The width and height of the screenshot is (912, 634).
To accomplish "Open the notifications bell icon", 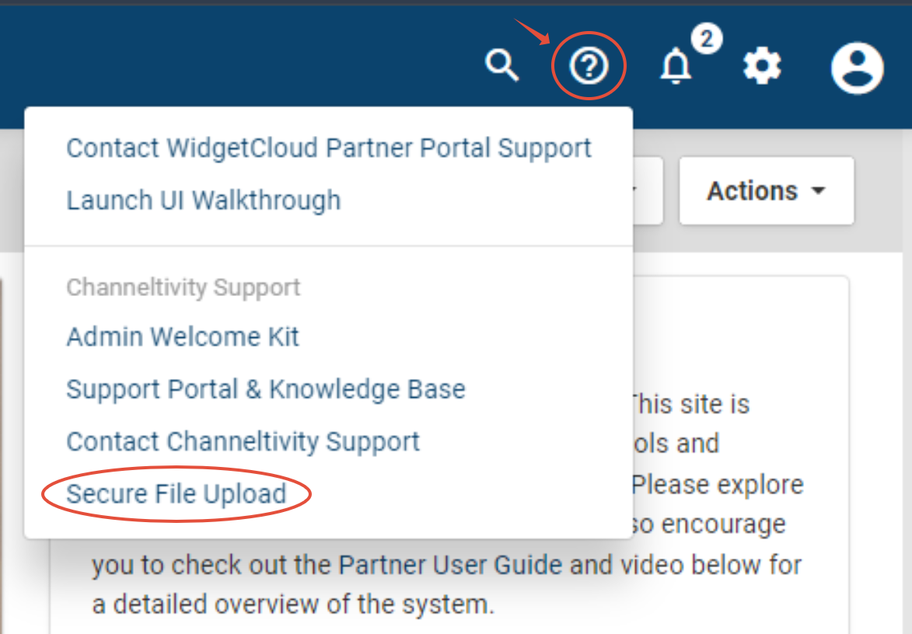I will click(x=676, y=66).
